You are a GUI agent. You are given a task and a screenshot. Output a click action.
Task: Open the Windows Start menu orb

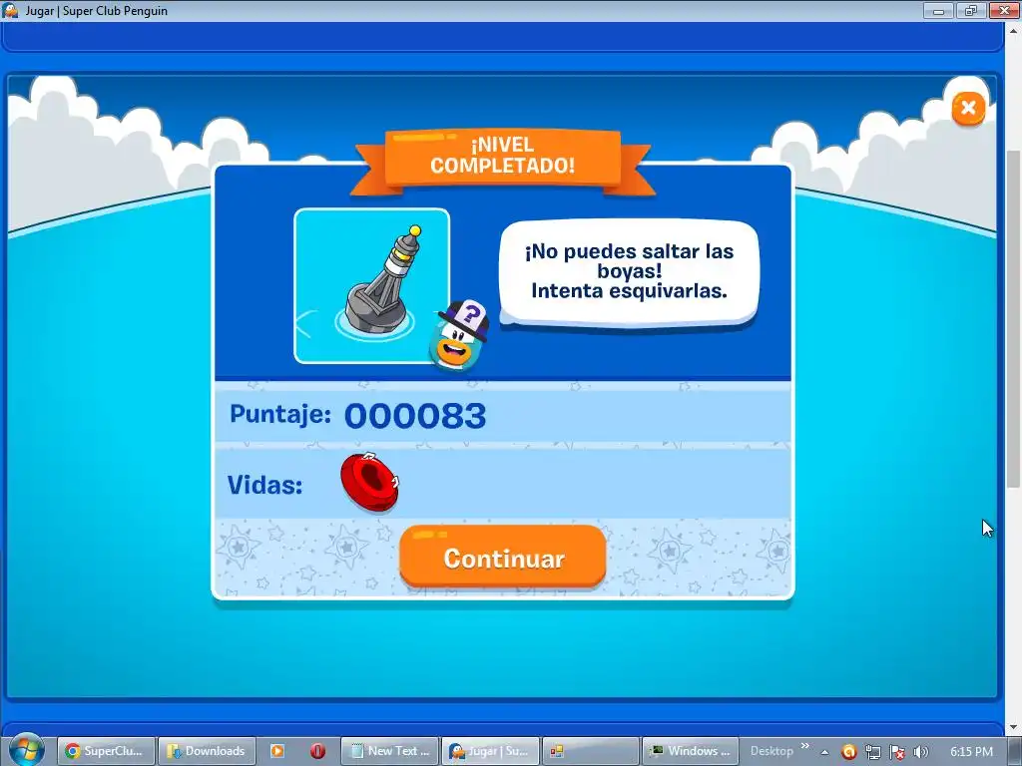(27, 750)
